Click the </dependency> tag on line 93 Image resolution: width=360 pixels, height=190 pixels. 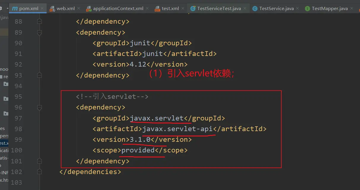coord(103,75)
